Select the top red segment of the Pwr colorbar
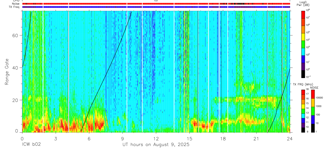The width and height of the screenshot is (326, 150). click(303, 14)
